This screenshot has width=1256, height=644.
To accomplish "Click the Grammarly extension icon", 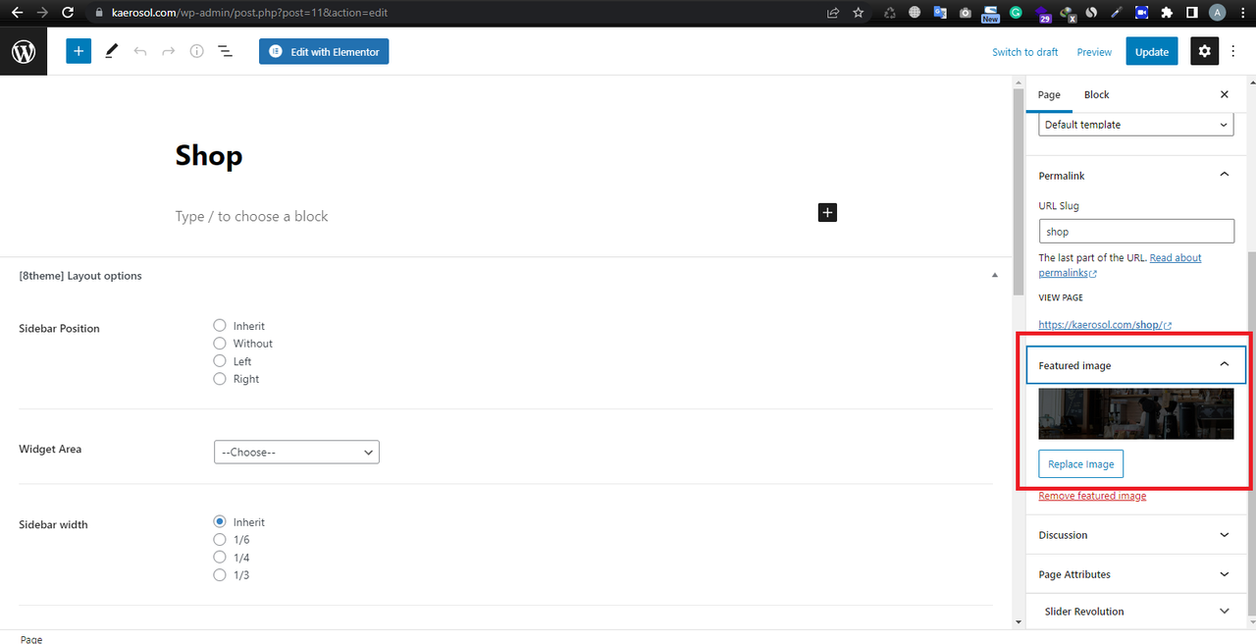I will coord(1016,13).
